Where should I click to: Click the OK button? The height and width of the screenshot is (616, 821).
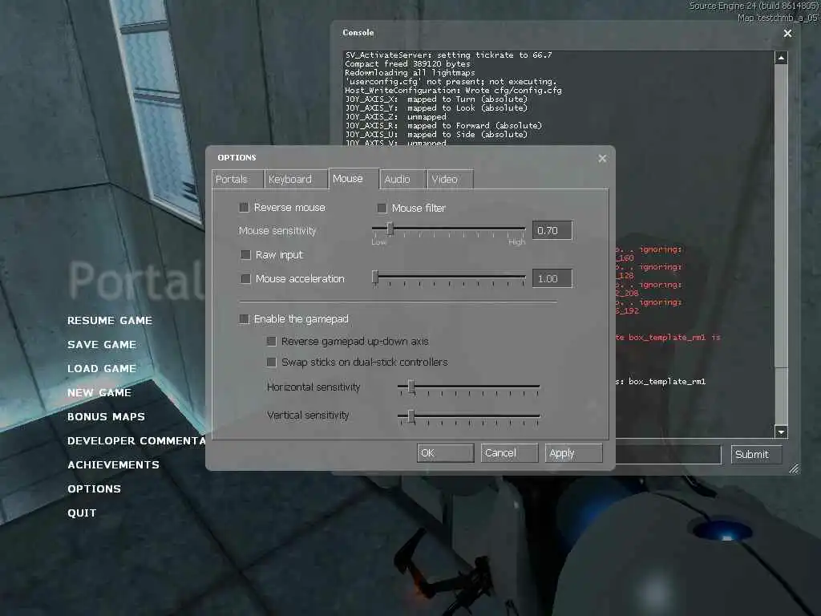[446, 453]
